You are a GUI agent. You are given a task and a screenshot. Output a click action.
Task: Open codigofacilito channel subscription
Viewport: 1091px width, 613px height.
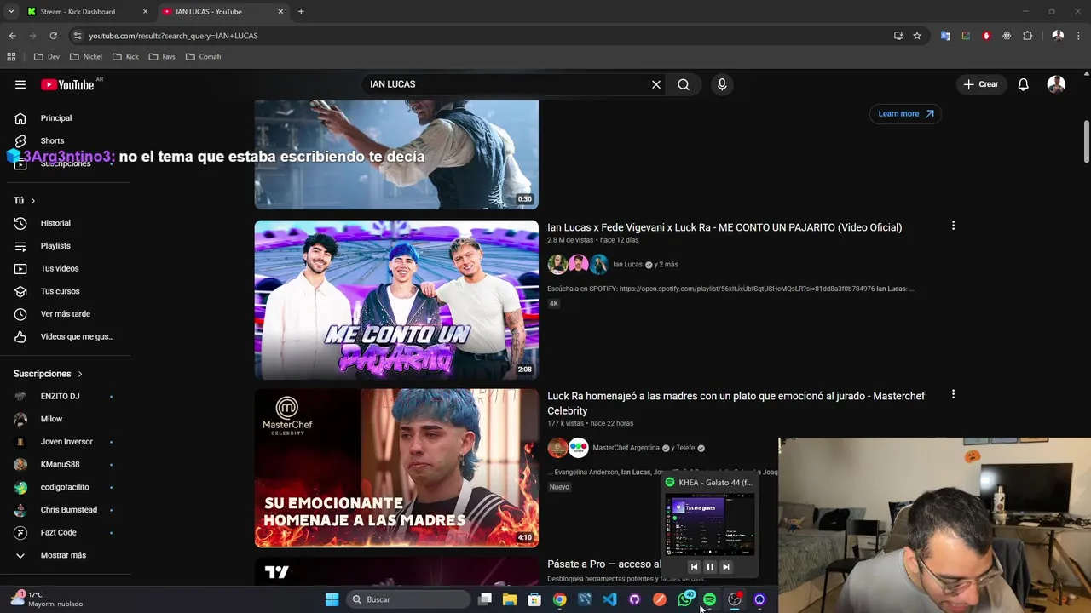coord(65,487)
